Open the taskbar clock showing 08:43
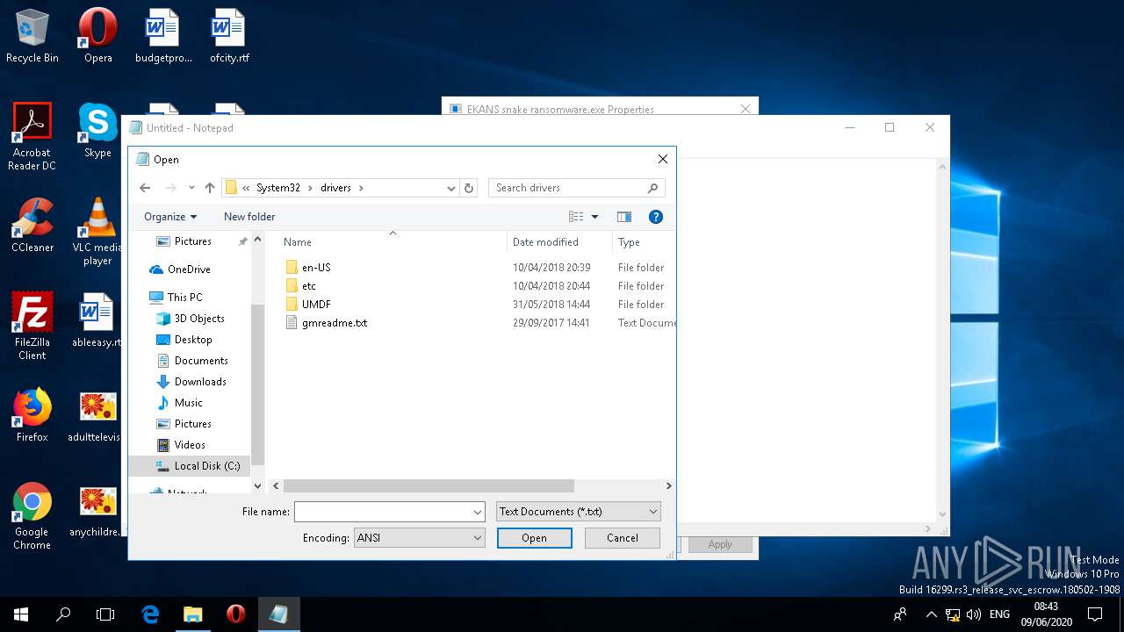1124x632 pixels. click(x=1047, y=614)
